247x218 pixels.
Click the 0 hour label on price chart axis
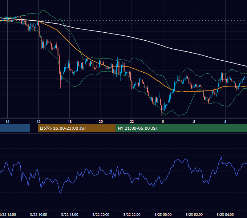point(163,122)
